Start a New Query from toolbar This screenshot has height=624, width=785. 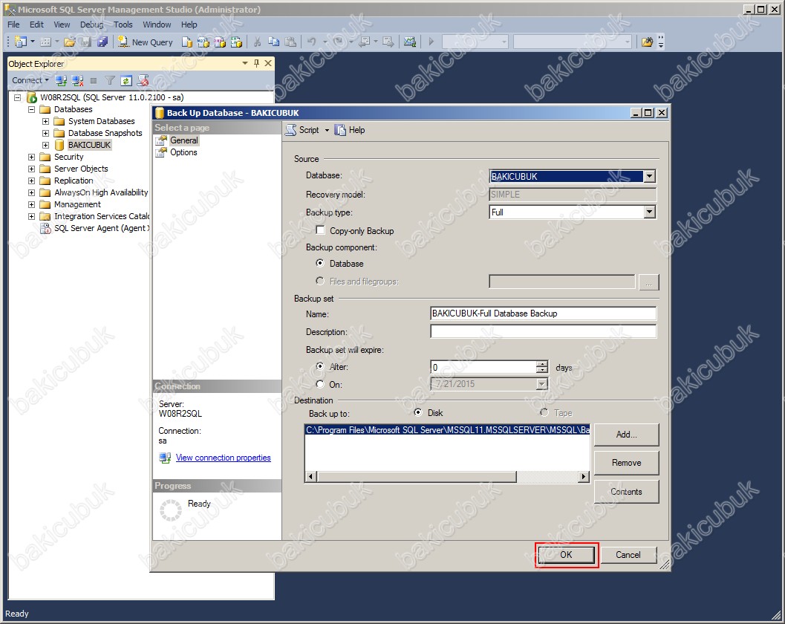coord(146,42)
